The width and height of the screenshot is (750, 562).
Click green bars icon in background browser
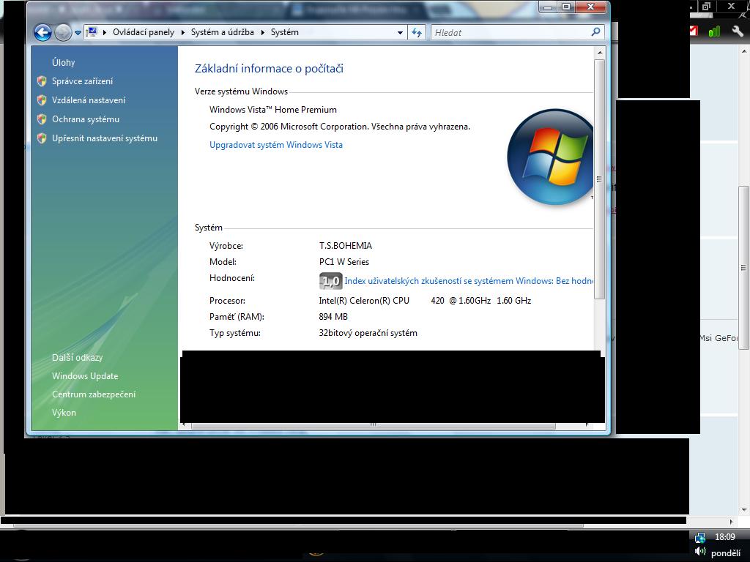pos(714,32)
